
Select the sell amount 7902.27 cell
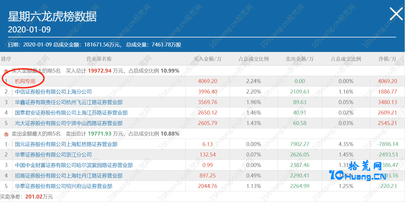click(x=299, y=144)
